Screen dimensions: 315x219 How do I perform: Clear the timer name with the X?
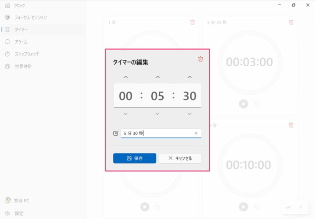pos(196,133)
